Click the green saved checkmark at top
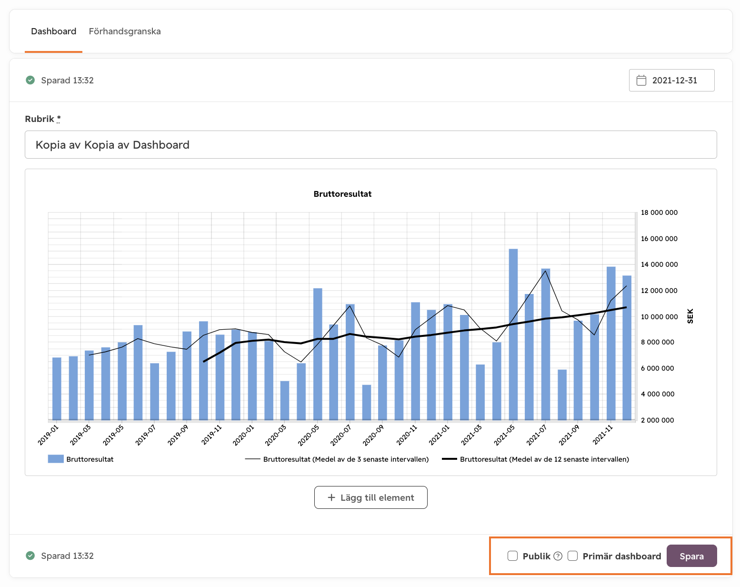The width and height of the screenshot is (740, 587). point(30,80)
